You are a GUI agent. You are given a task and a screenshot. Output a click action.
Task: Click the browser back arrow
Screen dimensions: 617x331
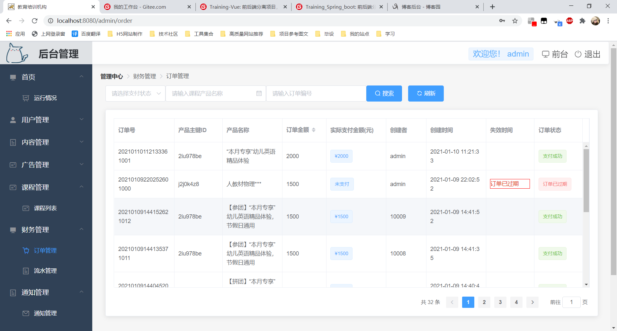[9, 21]
